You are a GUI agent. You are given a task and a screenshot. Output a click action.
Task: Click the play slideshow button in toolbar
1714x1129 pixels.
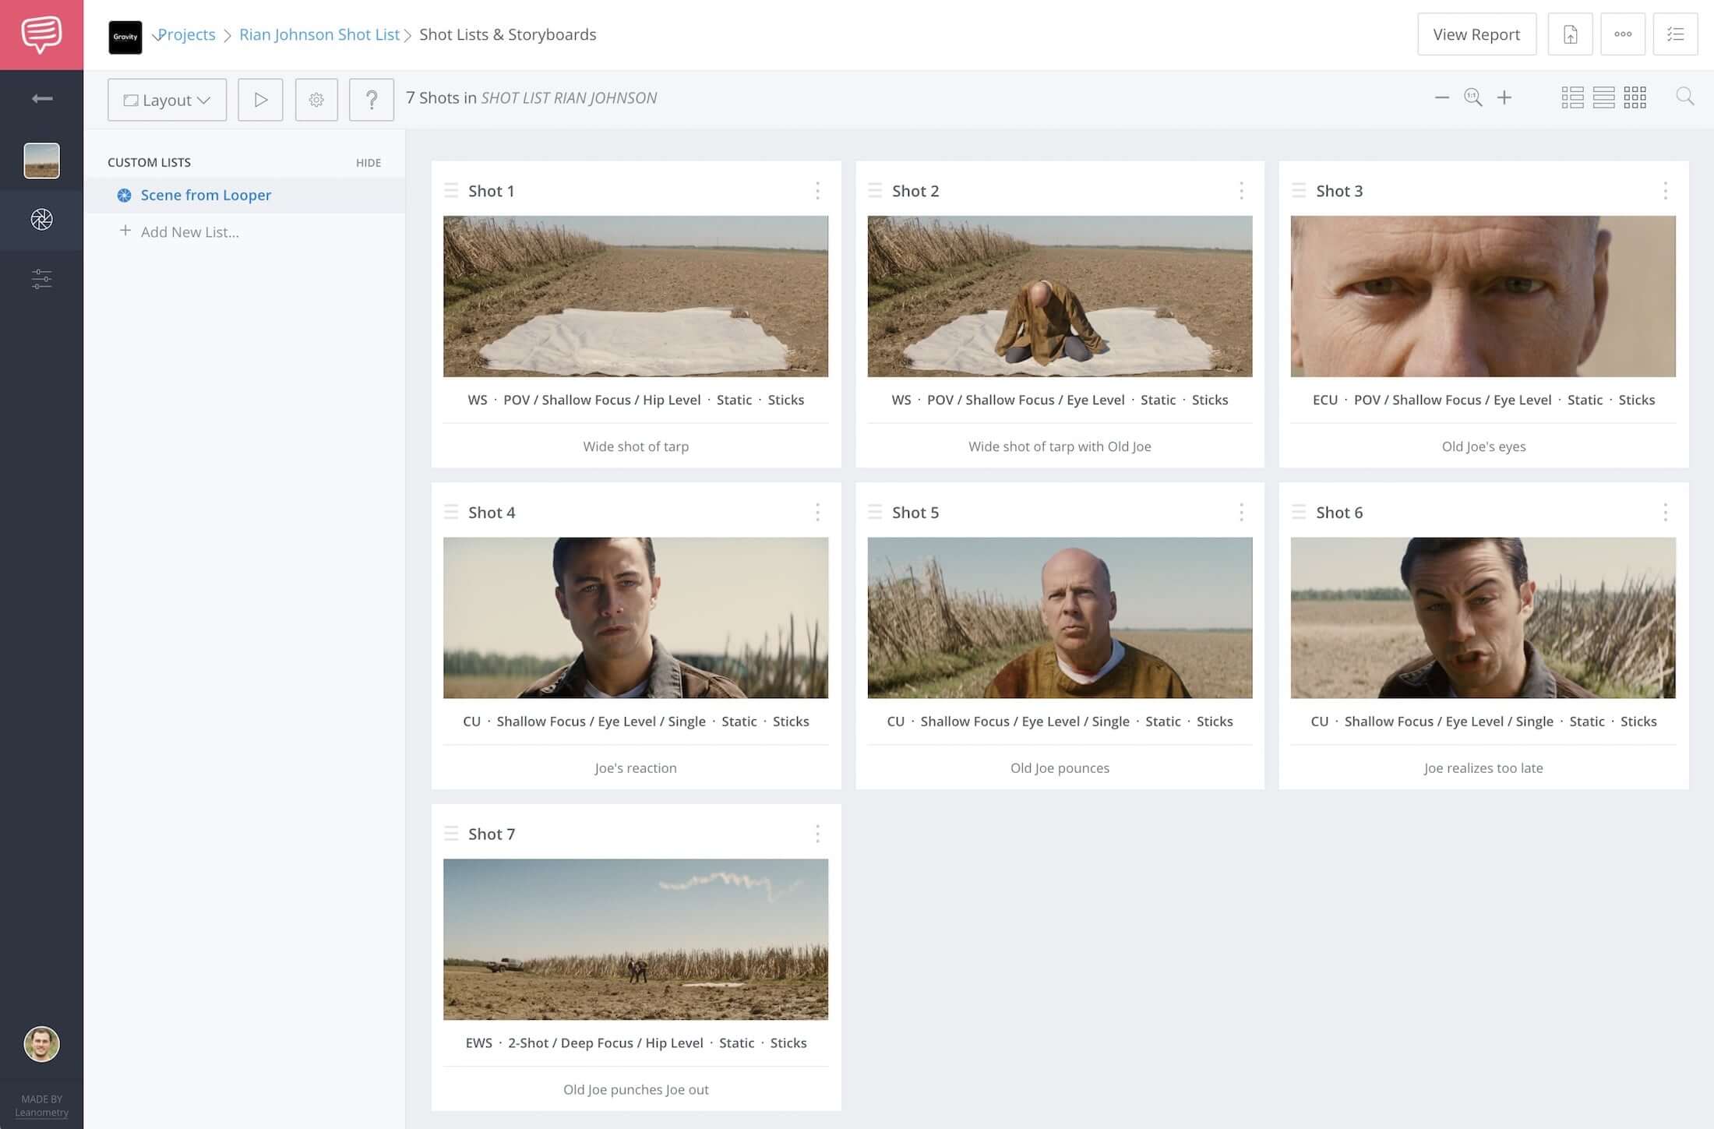pyautogui.click(x=260, y=99)
